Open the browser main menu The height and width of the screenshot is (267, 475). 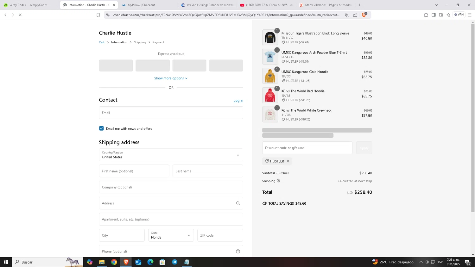click(470, 15)
